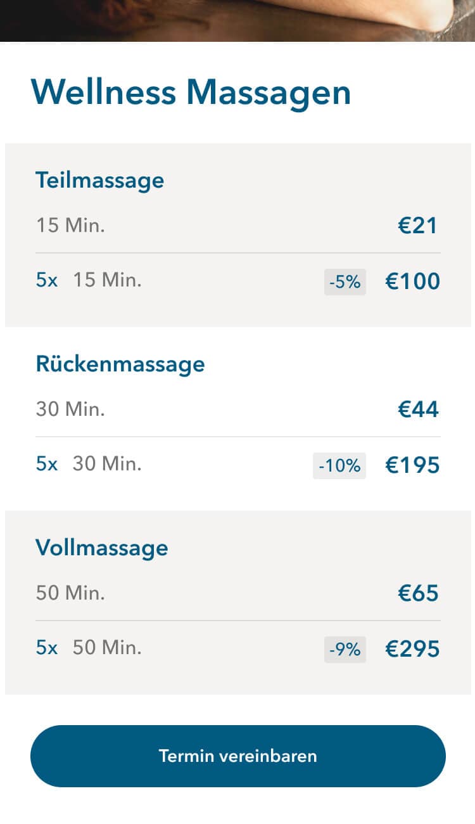Click the €21 price

pos(418,226)
